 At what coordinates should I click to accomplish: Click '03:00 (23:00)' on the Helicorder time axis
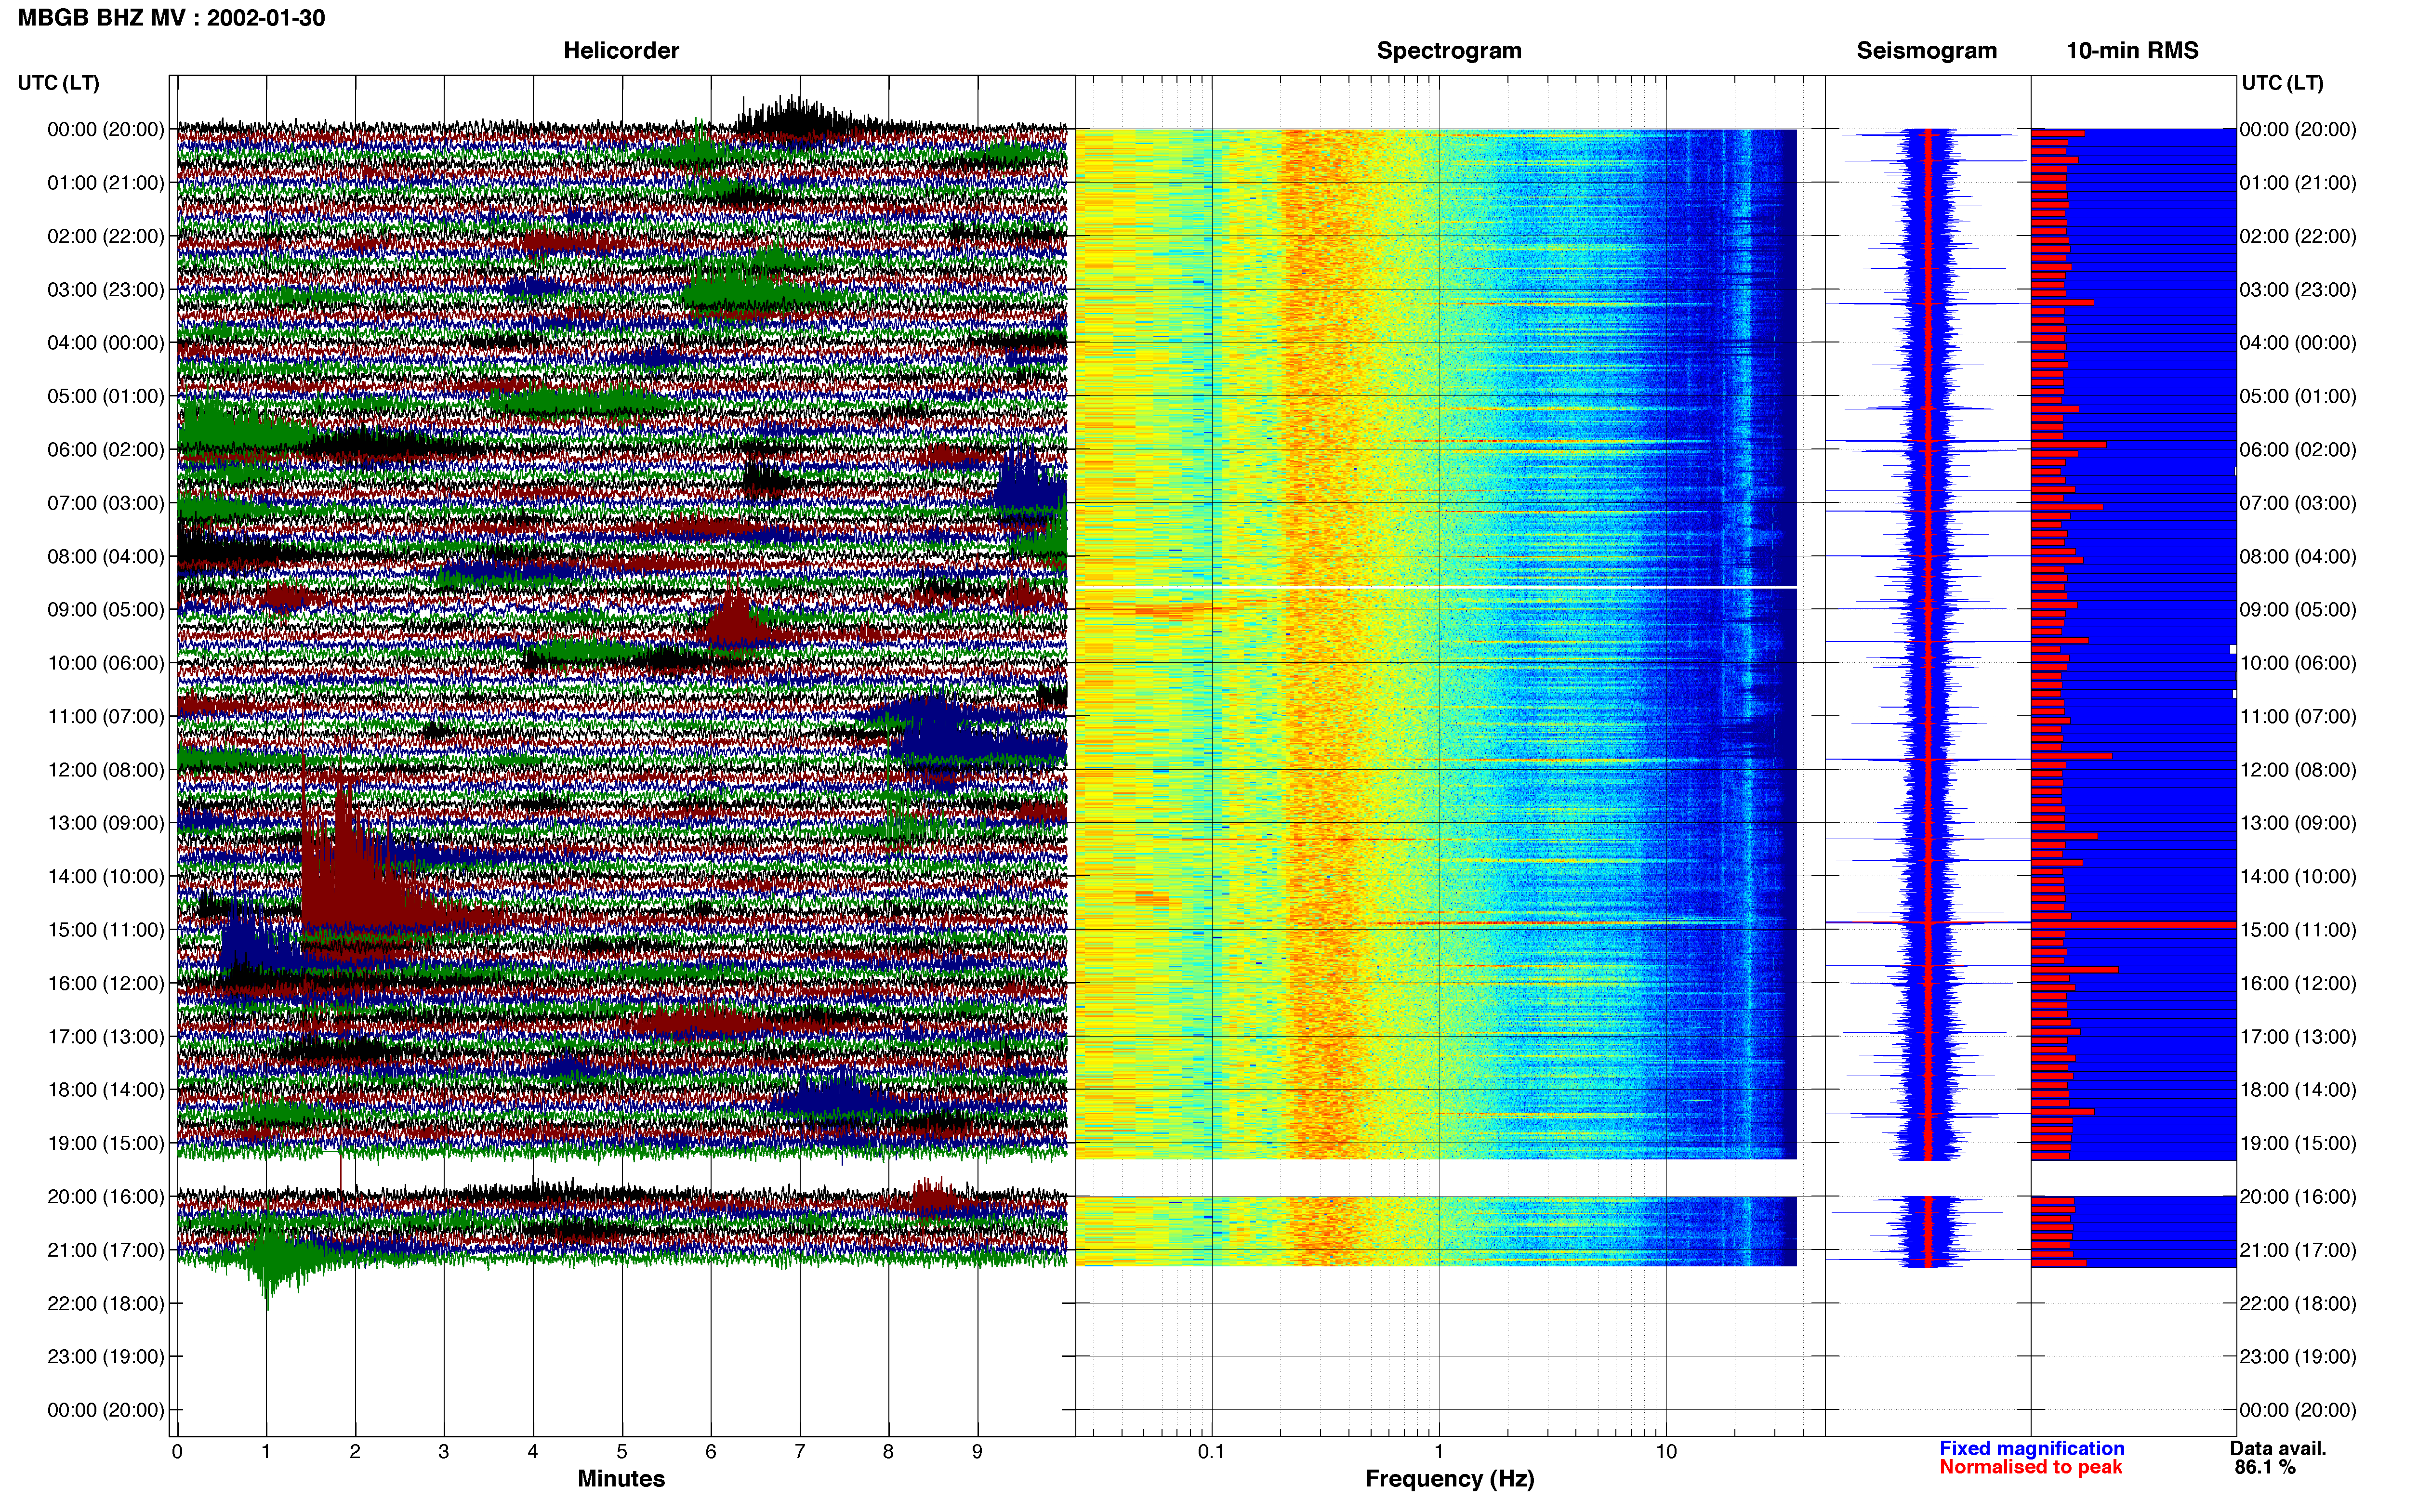pyautogui.click(x=106, y=290)
